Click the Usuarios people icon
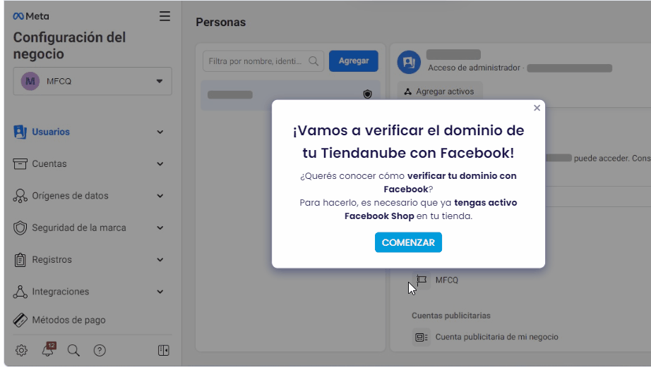 [20, 132]
